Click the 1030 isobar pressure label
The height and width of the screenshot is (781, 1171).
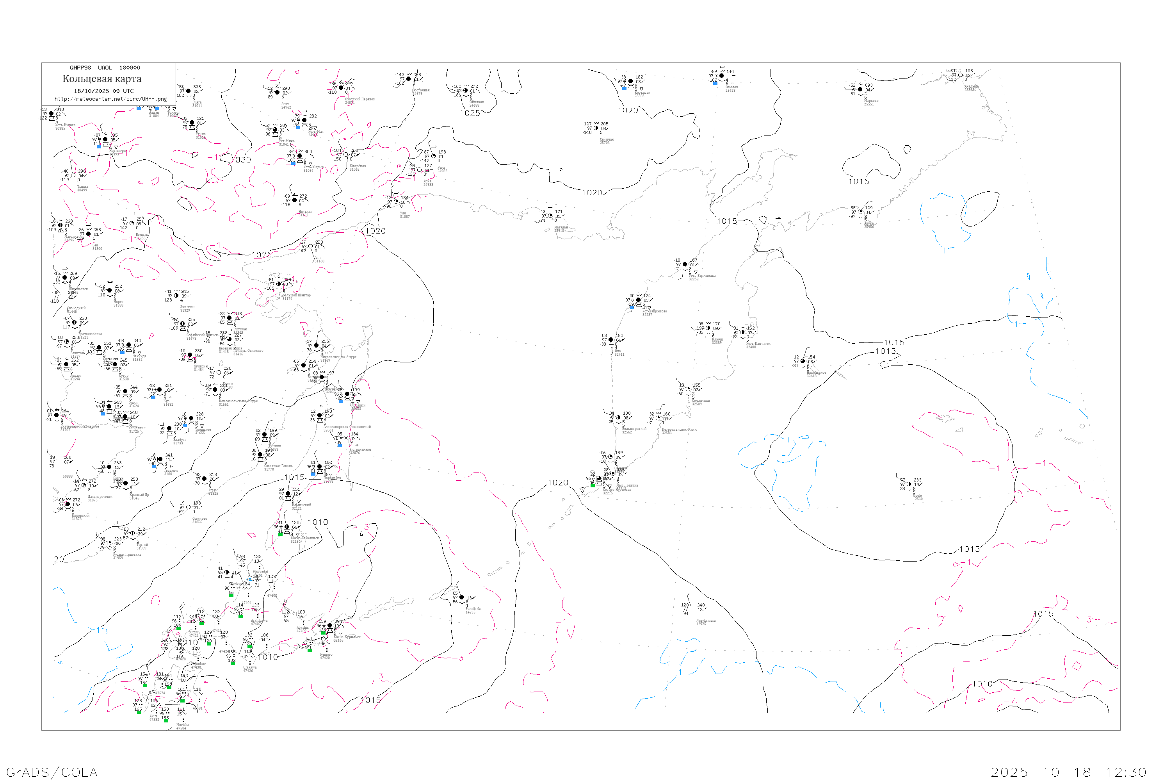coord(241,160)
